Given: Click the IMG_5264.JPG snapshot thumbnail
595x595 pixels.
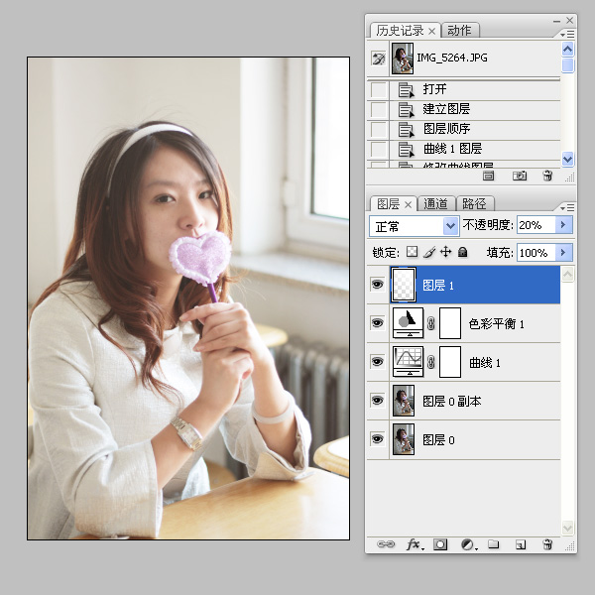Looking at the screenshot, I should click(403, 59).
